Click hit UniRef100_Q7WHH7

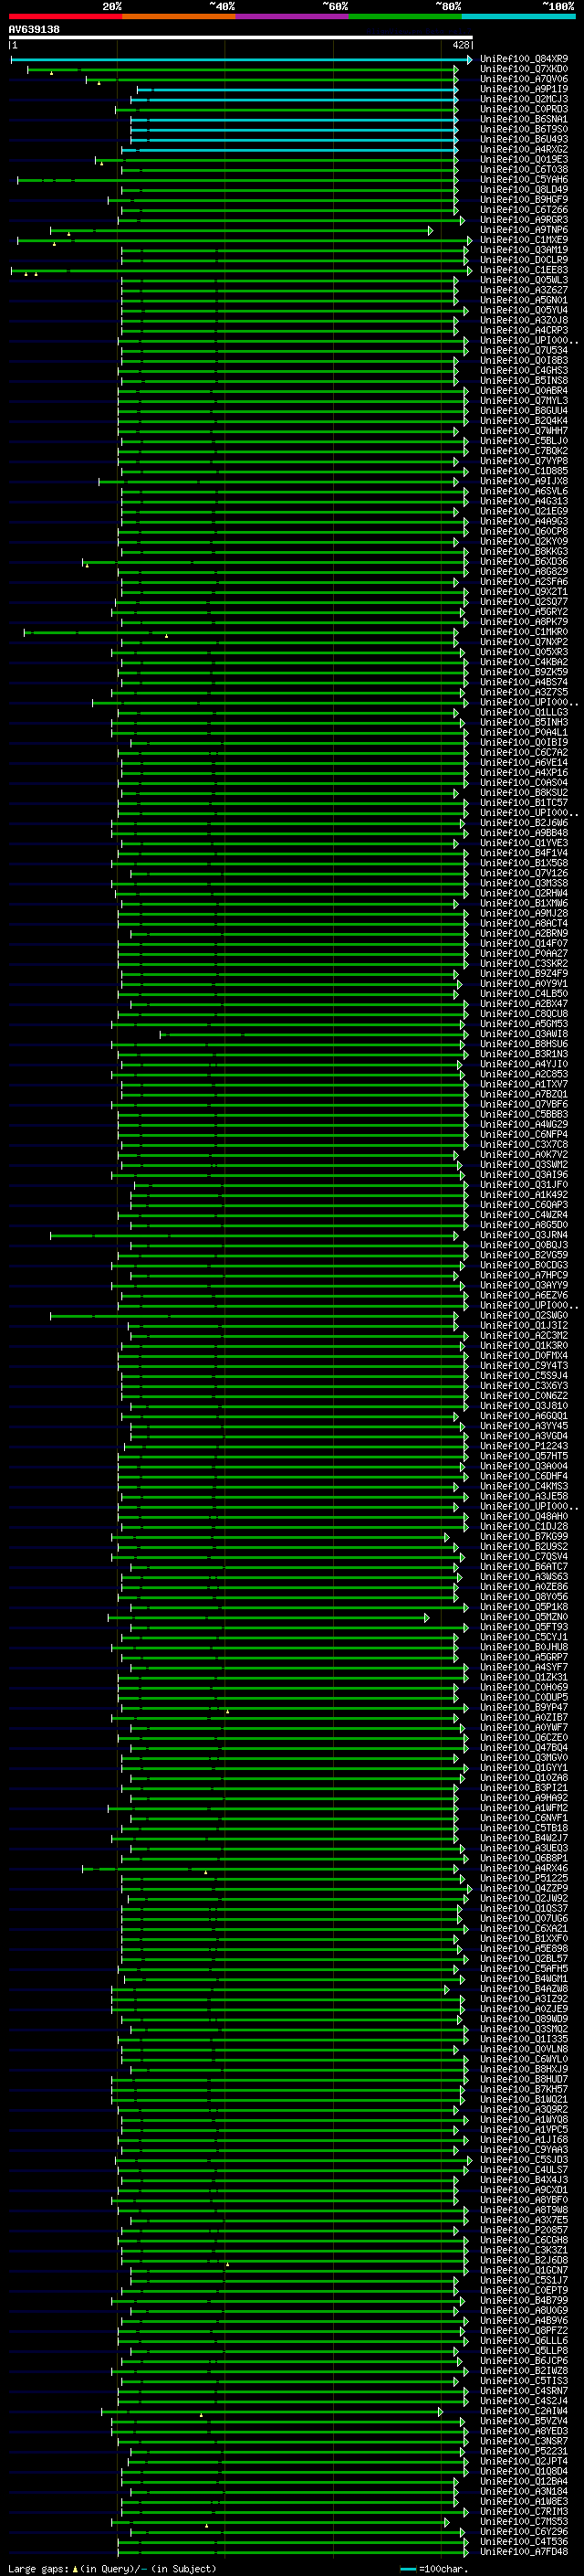tap(523, 432)
